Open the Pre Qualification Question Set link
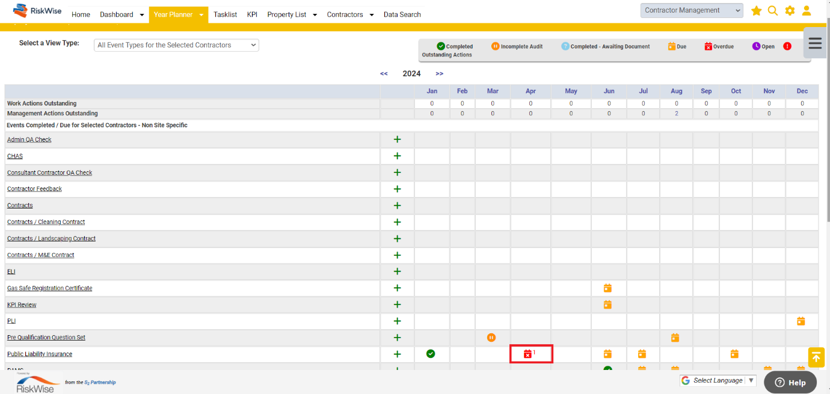This screenshot has height=394, width=830. pyautogui.click(x=46, y=338)
